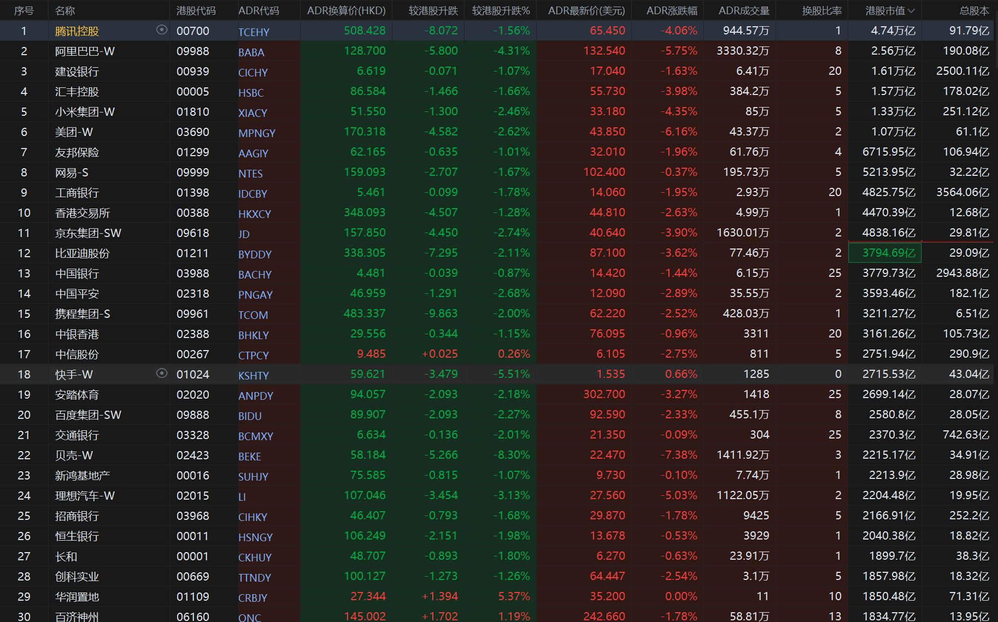Sort by ADR最新价(美元) column header
The image size is (998, 622).
tap(586, 11)
